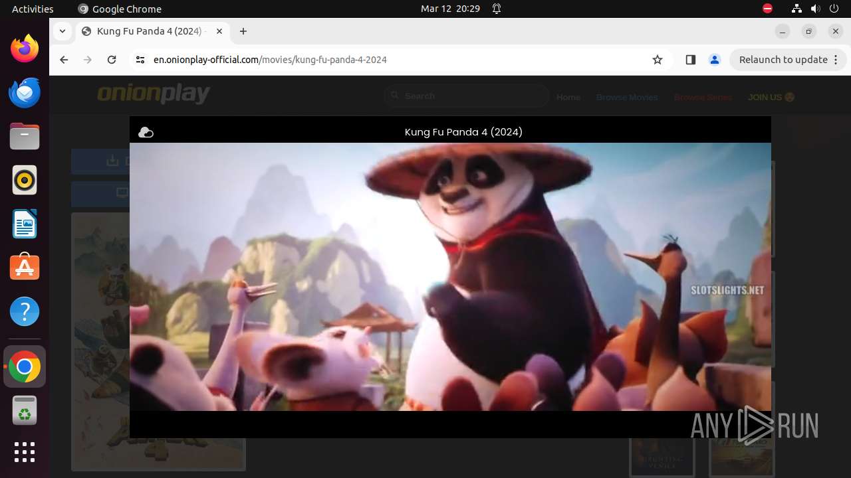
Task: Open the Chrome profile avatar
Action: tap(715, 60)
